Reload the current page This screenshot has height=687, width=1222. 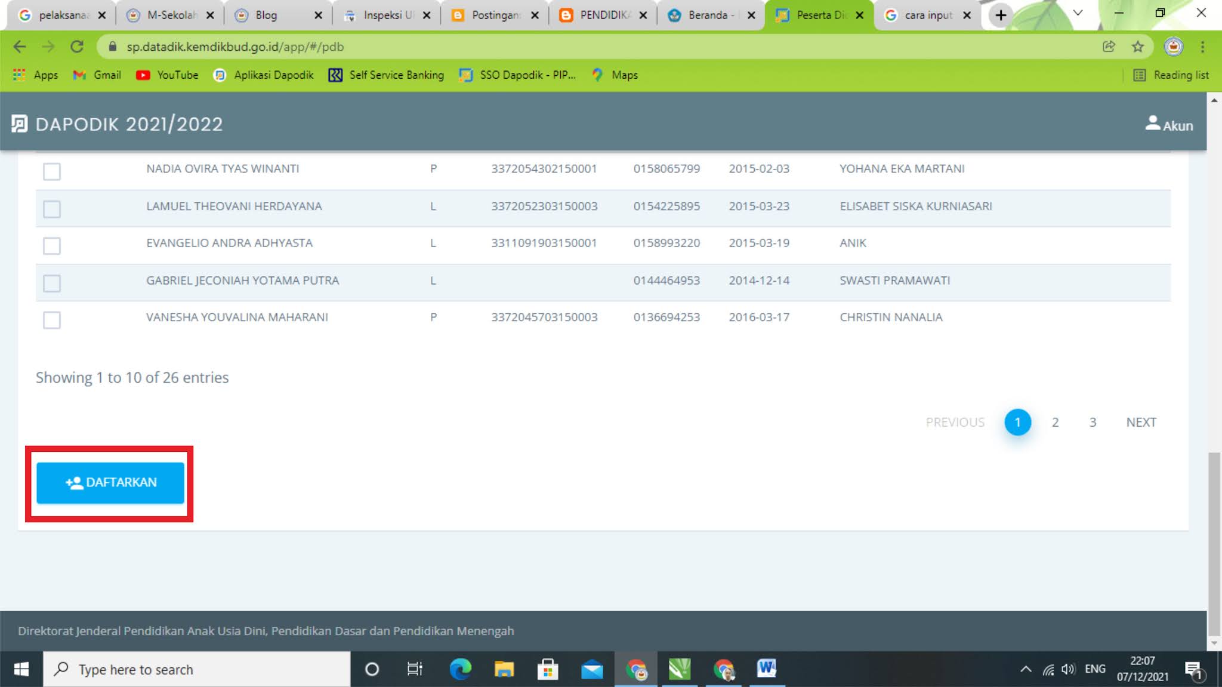[x=77, y=47]
